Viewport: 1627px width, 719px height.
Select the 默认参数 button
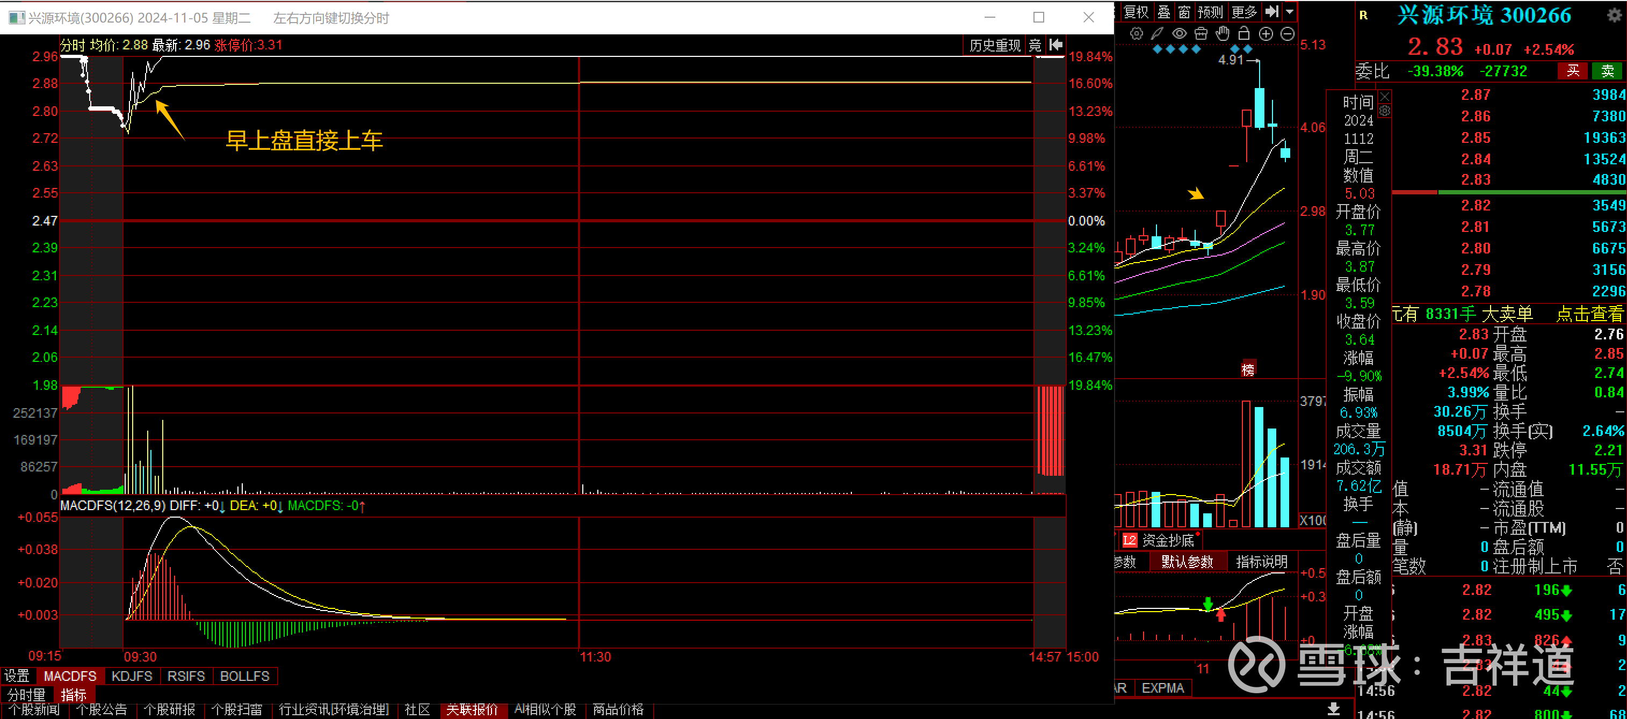1188,562
